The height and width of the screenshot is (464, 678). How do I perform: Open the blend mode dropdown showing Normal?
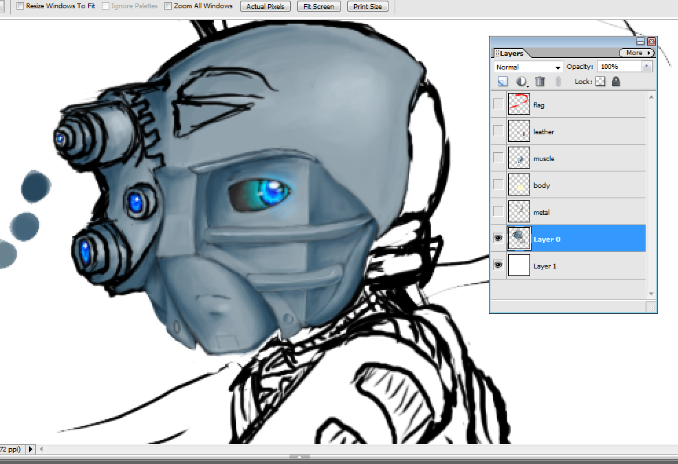point(527,67)
